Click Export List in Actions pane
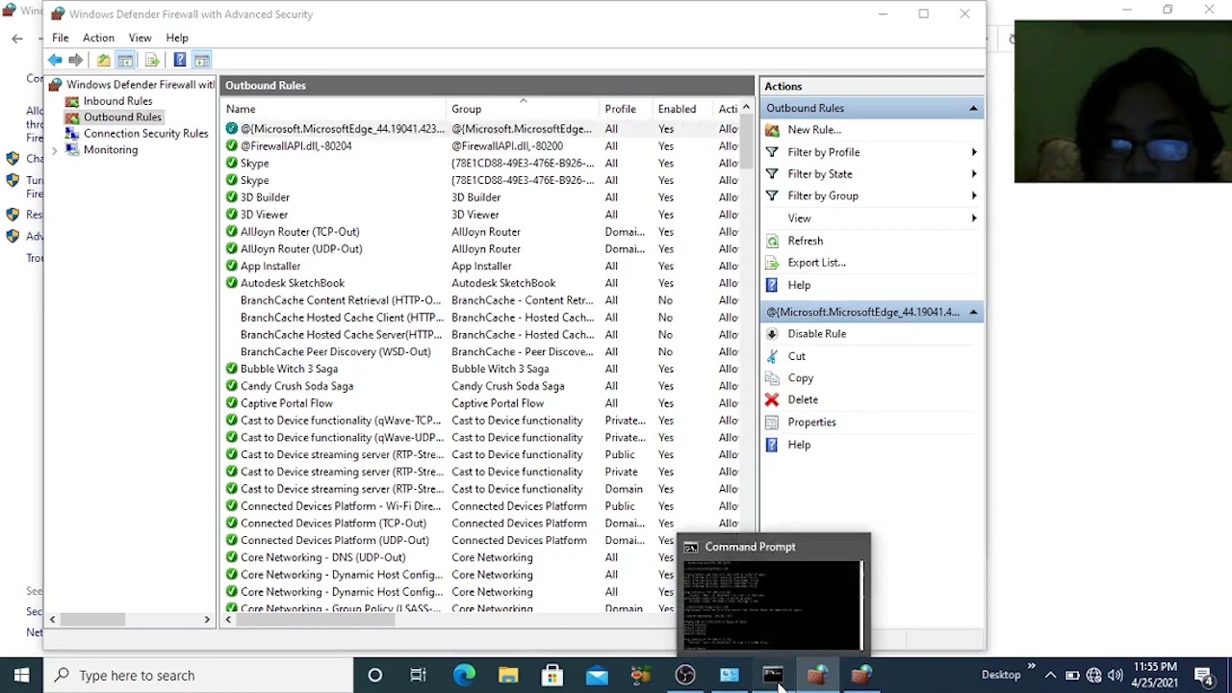 pyautogui.click(x=816, y=263)
